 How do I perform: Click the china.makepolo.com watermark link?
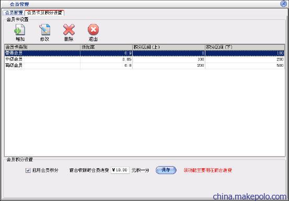251,197
